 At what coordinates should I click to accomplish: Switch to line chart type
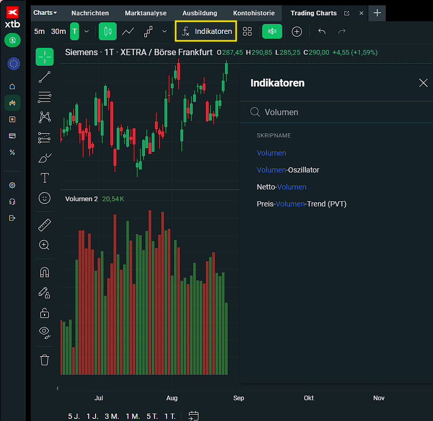pyautogui.click(x=128, y=31)
